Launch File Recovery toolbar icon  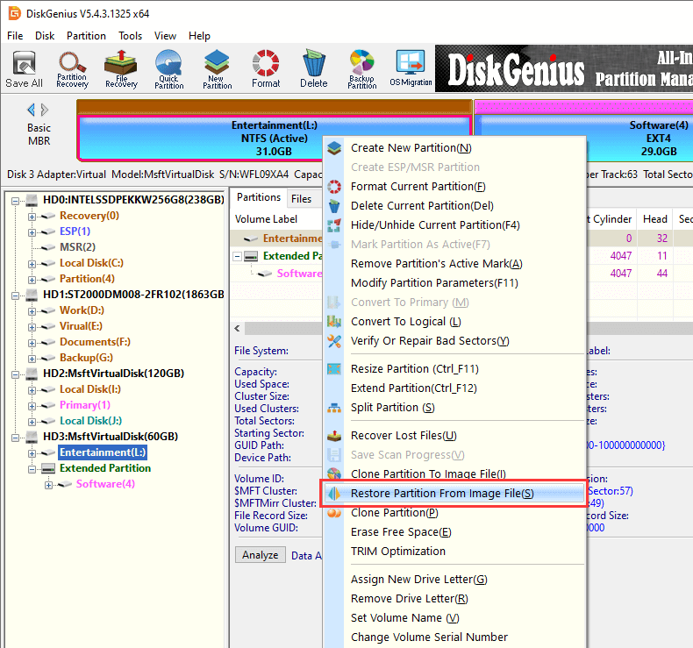point(121,69)
